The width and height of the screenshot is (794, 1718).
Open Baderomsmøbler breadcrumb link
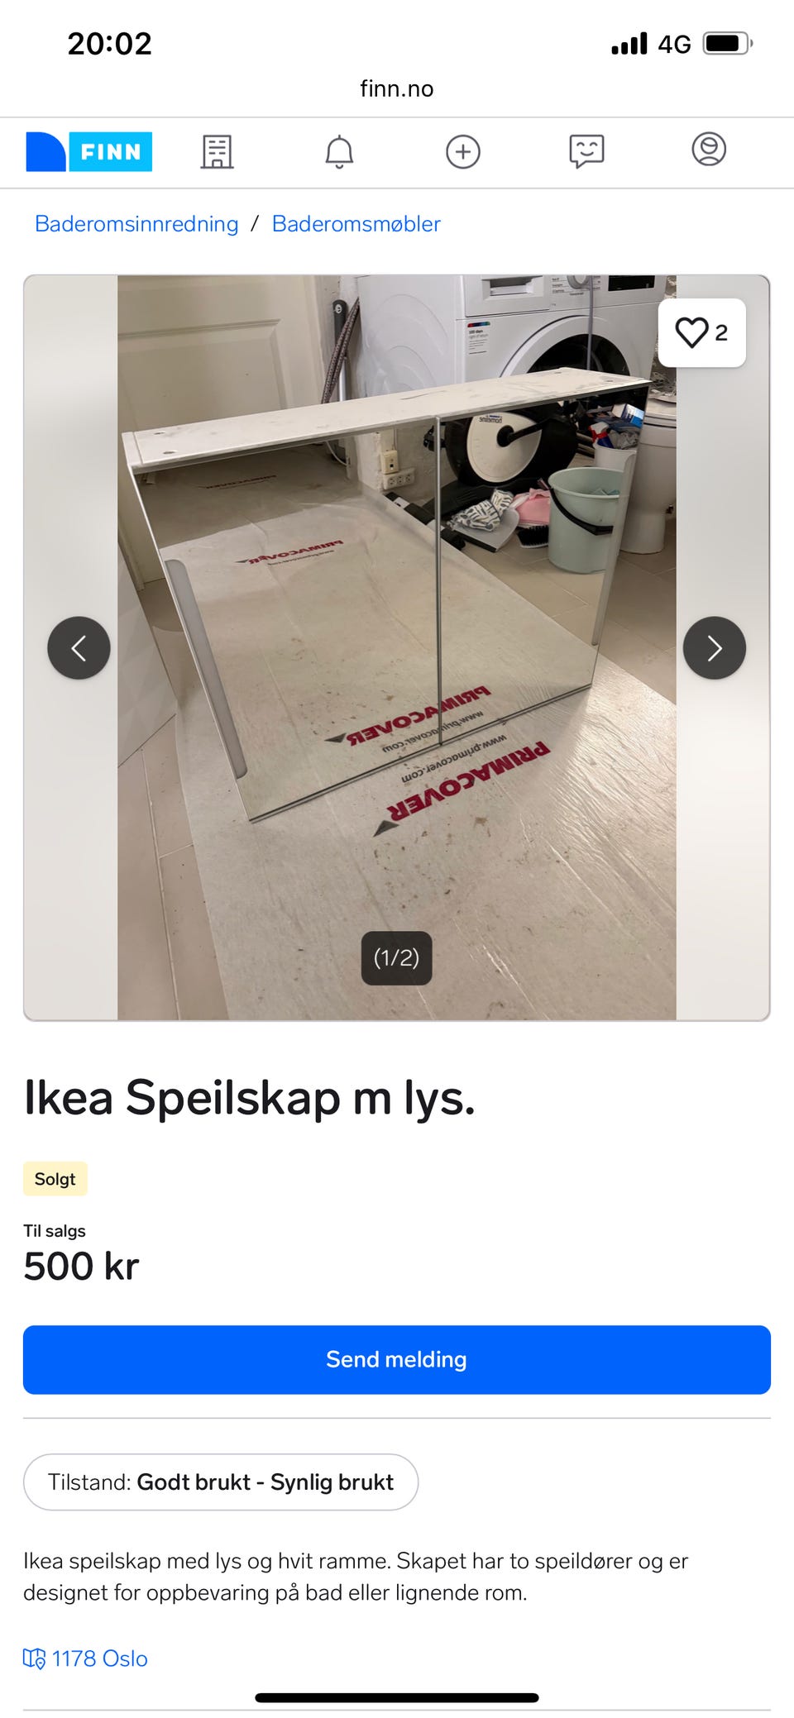[x=356, y=224]
